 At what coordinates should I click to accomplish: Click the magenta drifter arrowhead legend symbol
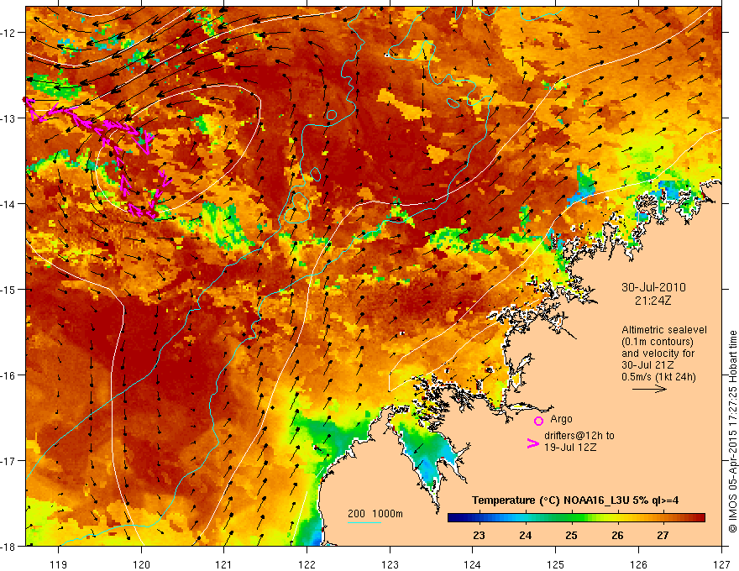532,443
